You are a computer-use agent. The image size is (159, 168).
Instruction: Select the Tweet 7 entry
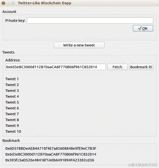point(12,114)
